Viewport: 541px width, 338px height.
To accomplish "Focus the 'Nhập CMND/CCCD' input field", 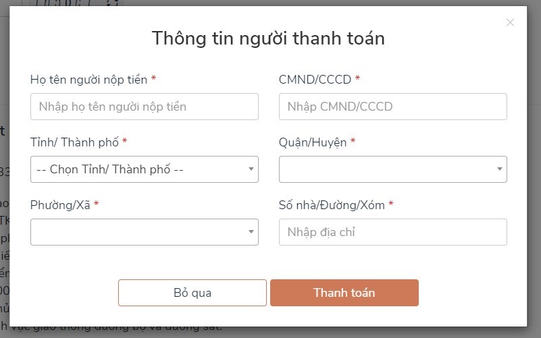I will (x=392, y=107).
